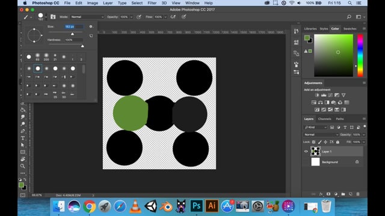Toggle lock image pixels brush icon

[319, 142]
